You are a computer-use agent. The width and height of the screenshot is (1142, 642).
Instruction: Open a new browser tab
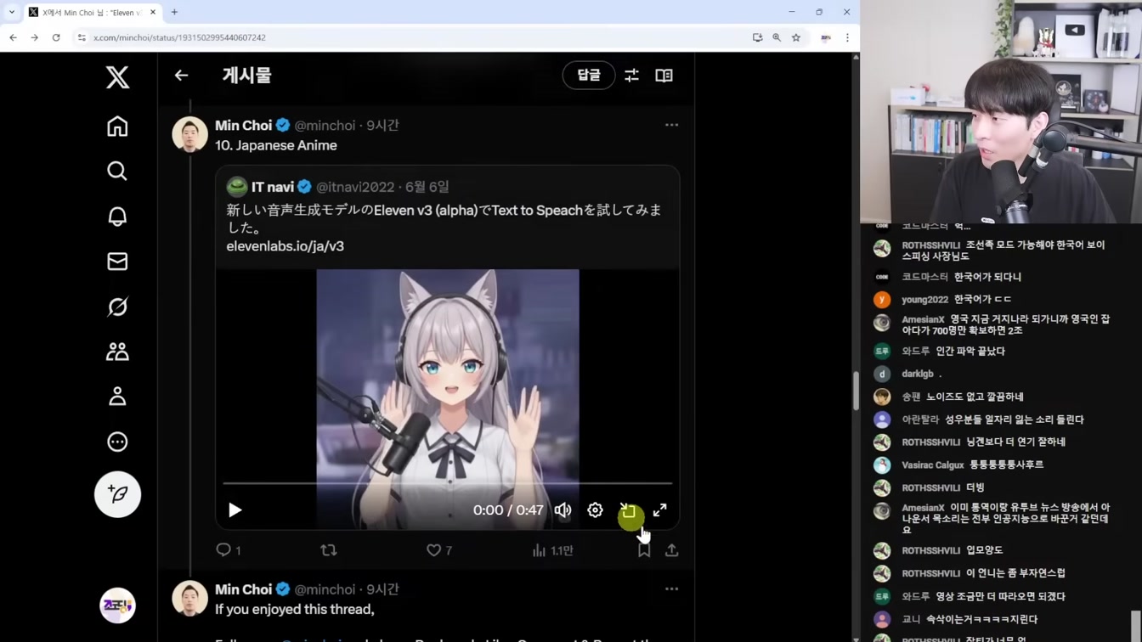pyautogui.click(x=174, y=12)
